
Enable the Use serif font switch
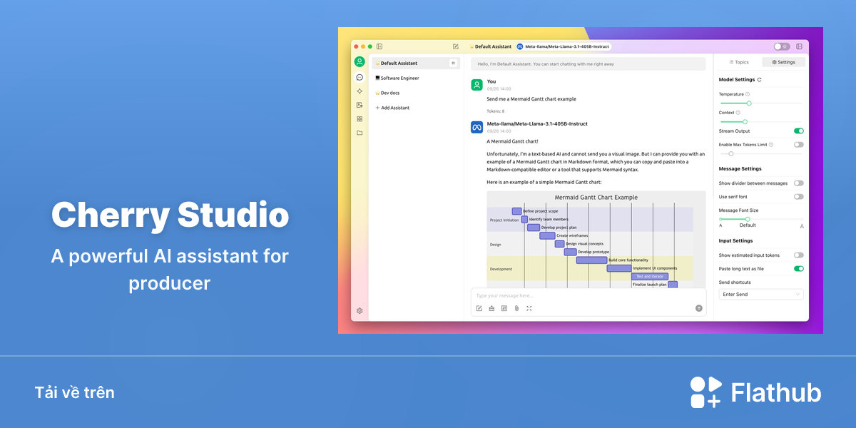799,197
